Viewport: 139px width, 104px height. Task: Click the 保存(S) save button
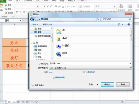(107, 85)
